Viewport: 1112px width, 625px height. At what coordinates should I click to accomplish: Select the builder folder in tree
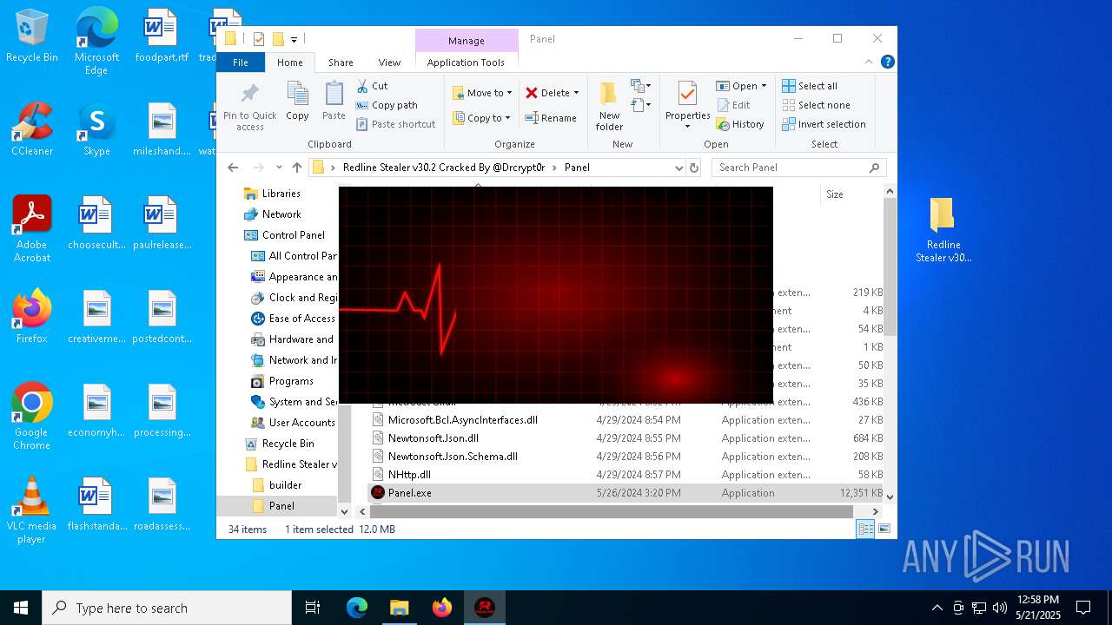pyautogui.click(x=285, y=485)
